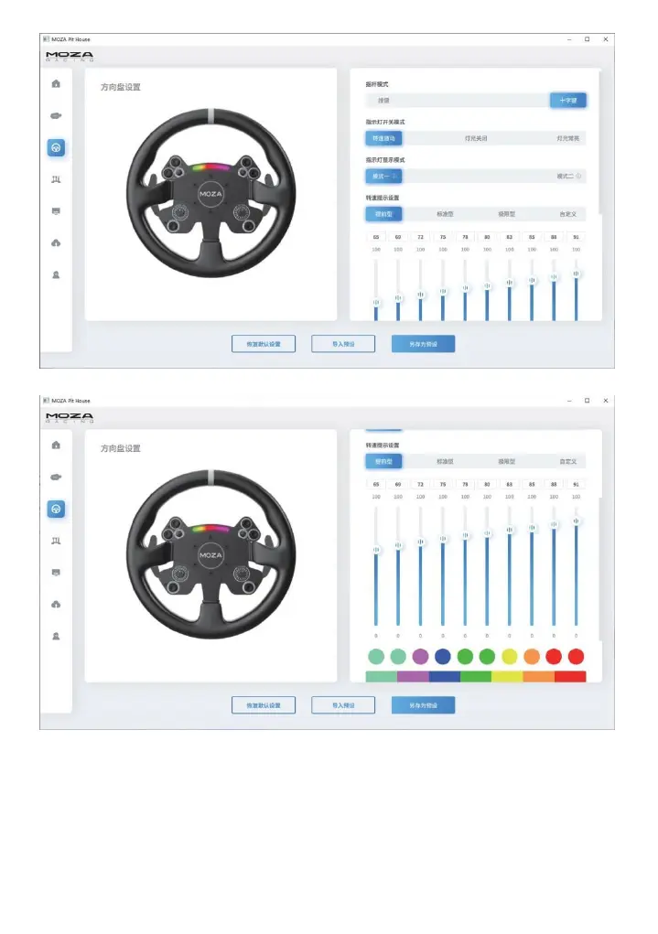The width and height of the screenshot is (658, 934).
Task: Click info icon beside 模式一 option
Action: (394, 176)
